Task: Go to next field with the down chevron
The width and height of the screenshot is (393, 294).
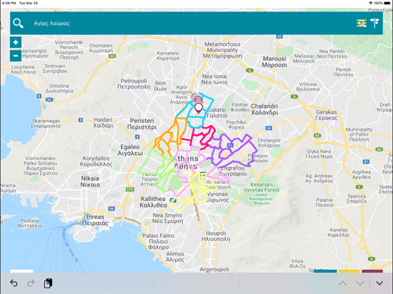Action: pos(360,283)
